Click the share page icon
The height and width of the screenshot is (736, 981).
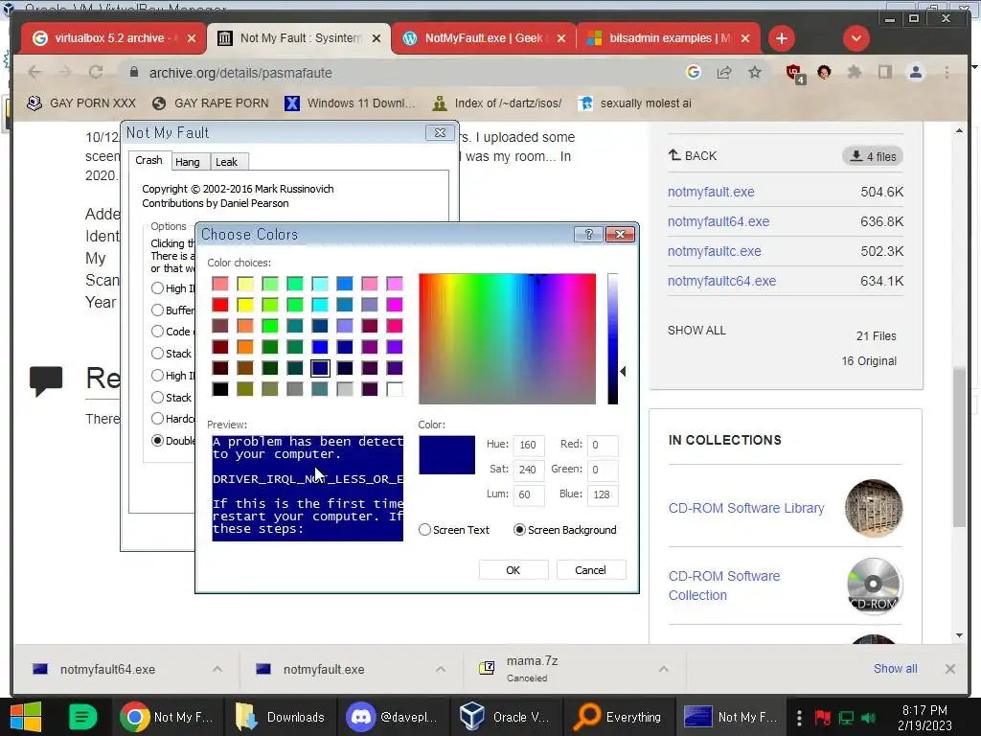(724, 73)
